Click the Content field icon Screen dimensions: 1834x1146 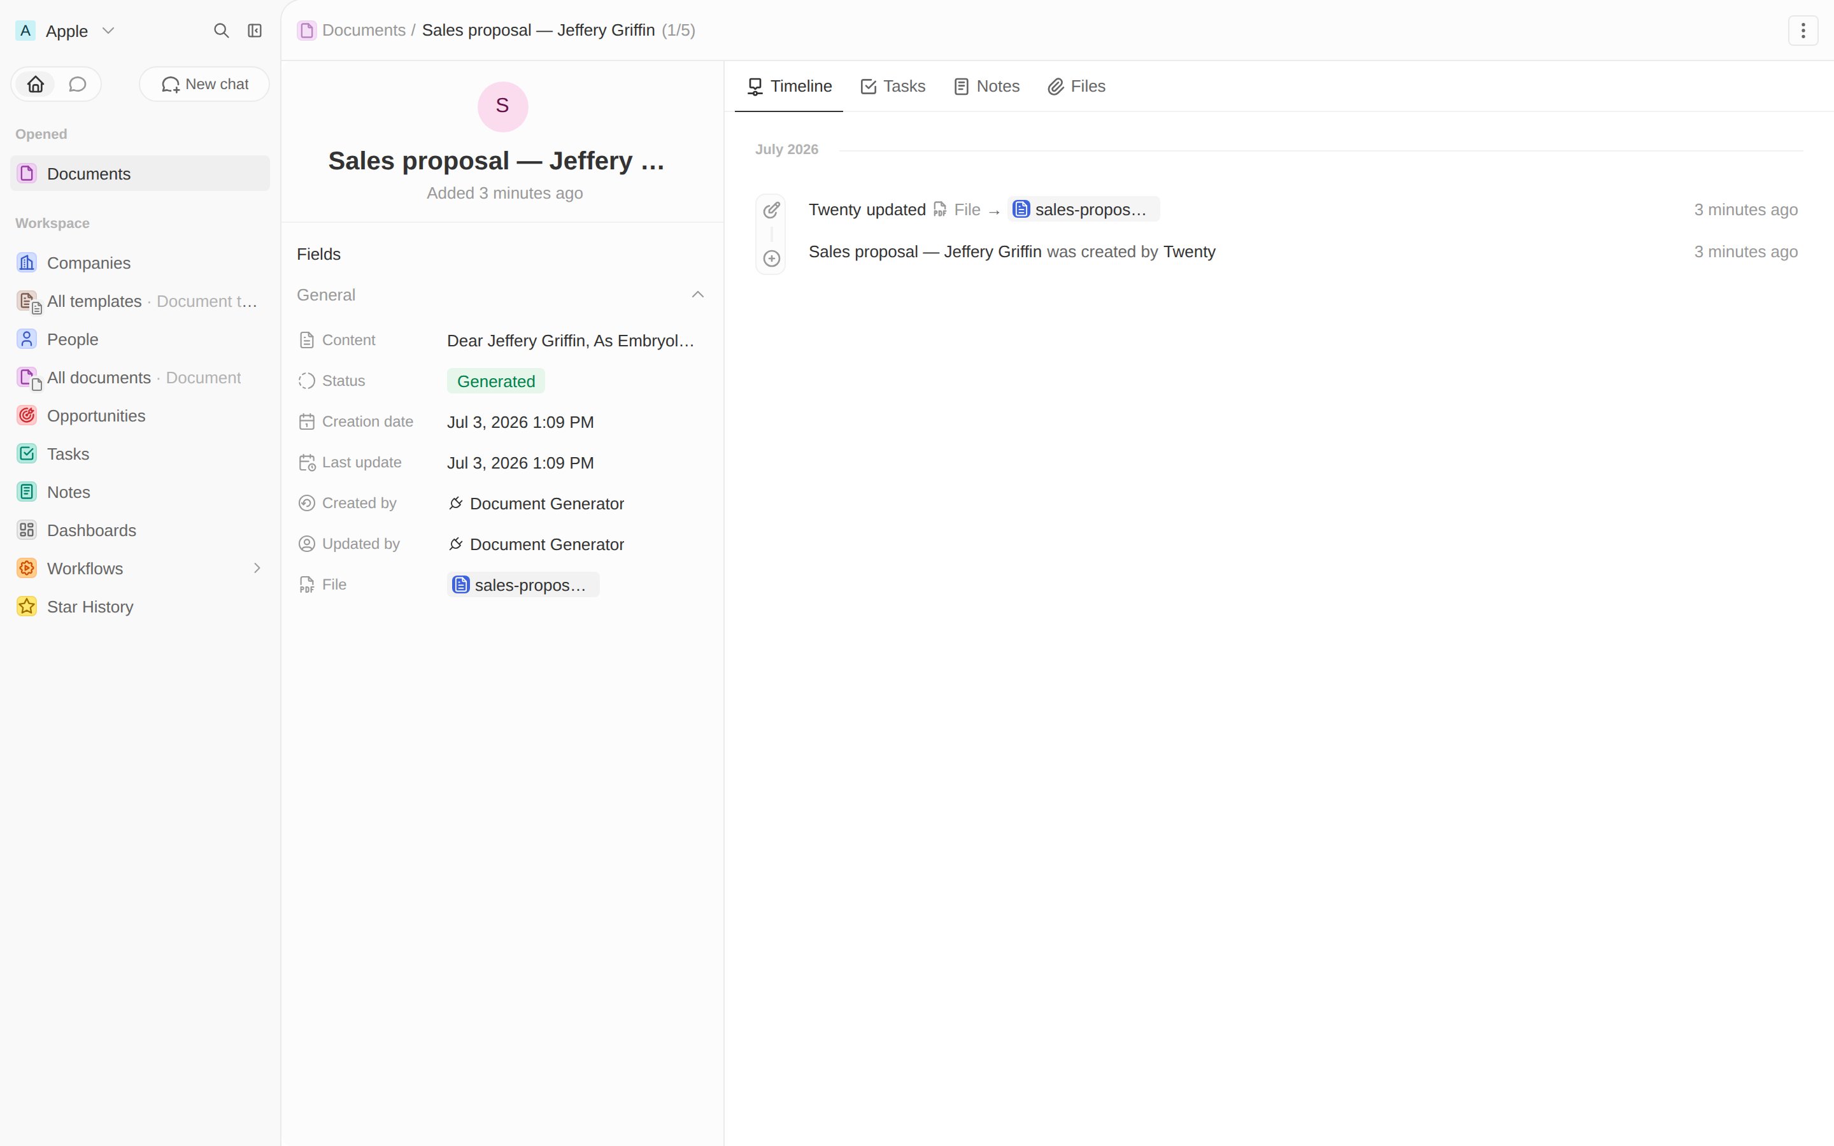coord(306,341)
